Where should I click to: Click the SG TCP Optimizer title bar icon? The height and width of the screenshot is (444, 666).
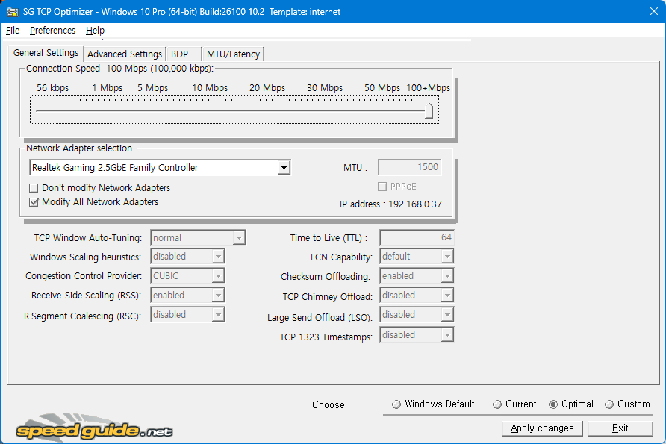[x=12, y=11]
